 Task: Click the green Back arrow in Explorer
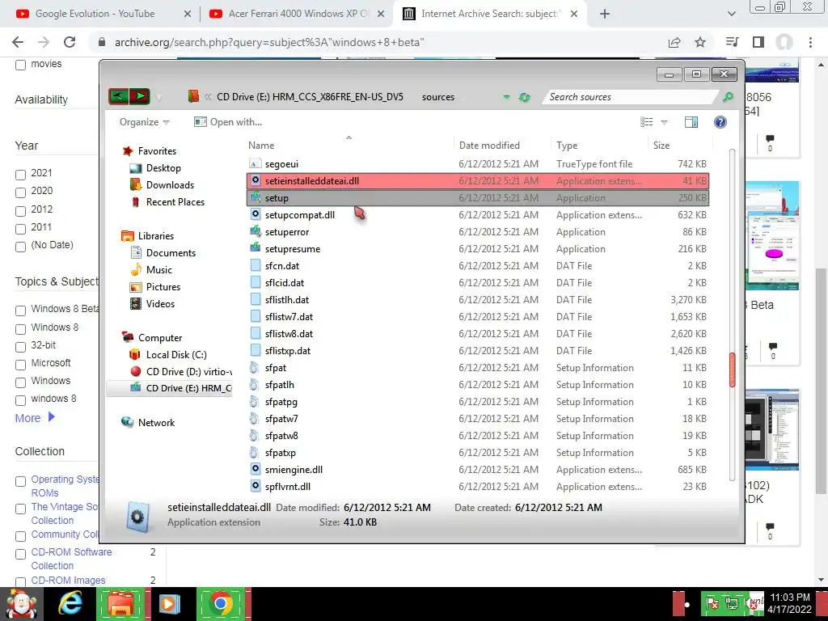[x=119, y=97]
